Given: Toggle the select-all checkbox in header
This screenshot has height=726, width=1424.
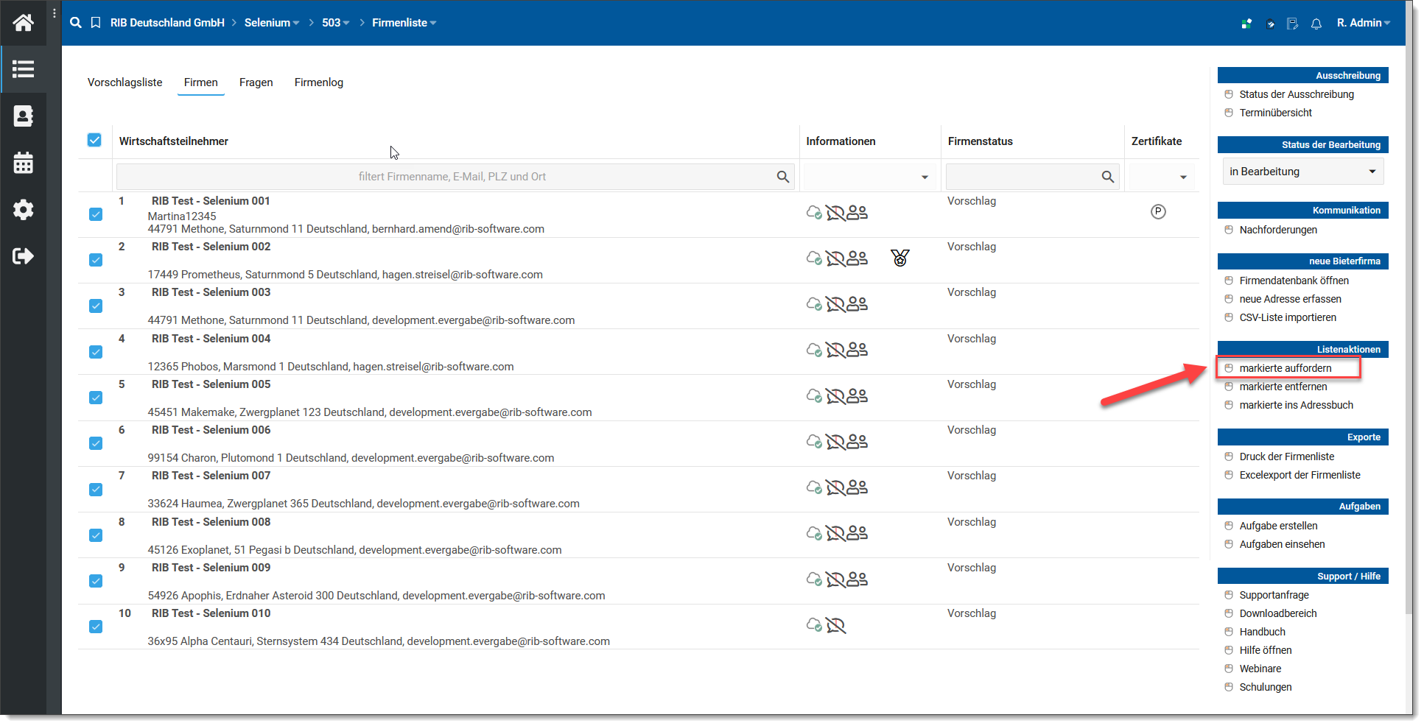Looking at the screenshot, I should point(94,140).
